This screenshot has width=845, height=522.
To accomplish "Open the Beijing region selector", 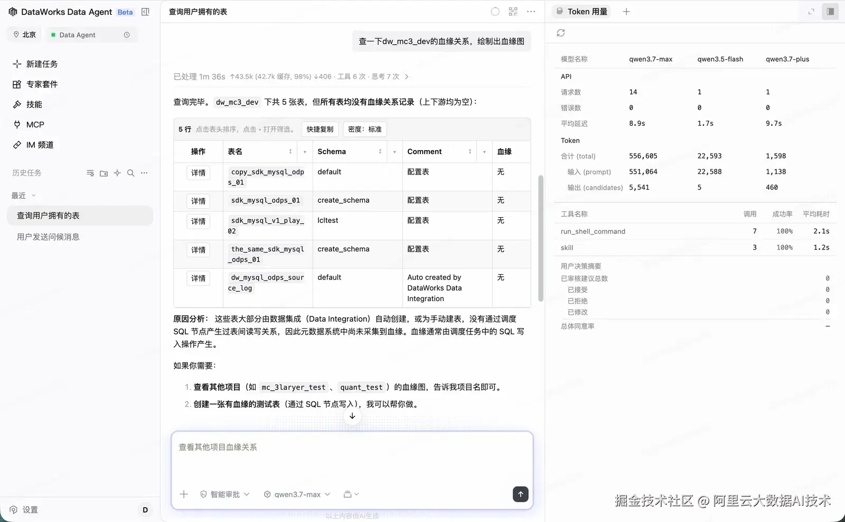I will point(25,35).
